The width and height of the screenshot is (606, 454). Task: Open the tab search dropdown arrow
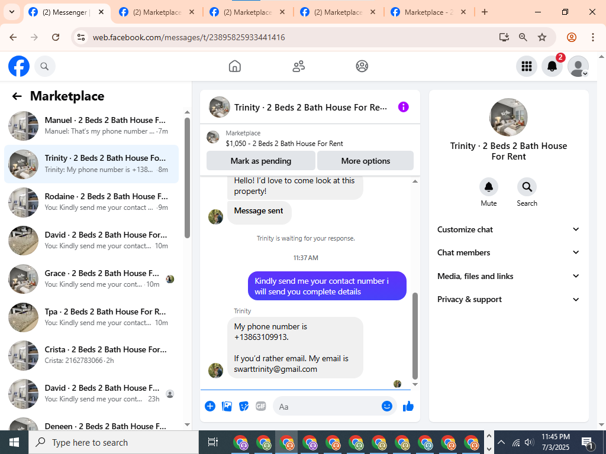[x=12, y=12]
